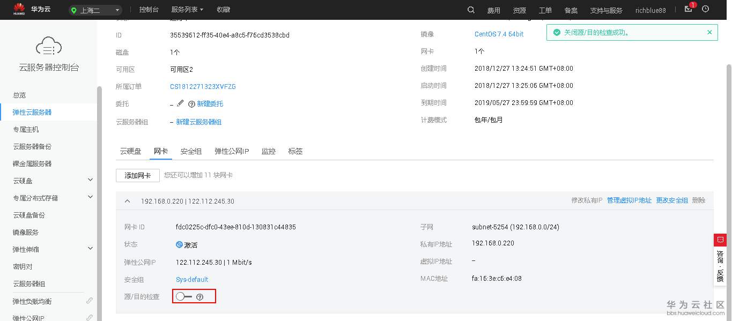The height and width of the screenshot is (321, 732).
Task: Click the 新建委托 link
Action: (210, 104)
